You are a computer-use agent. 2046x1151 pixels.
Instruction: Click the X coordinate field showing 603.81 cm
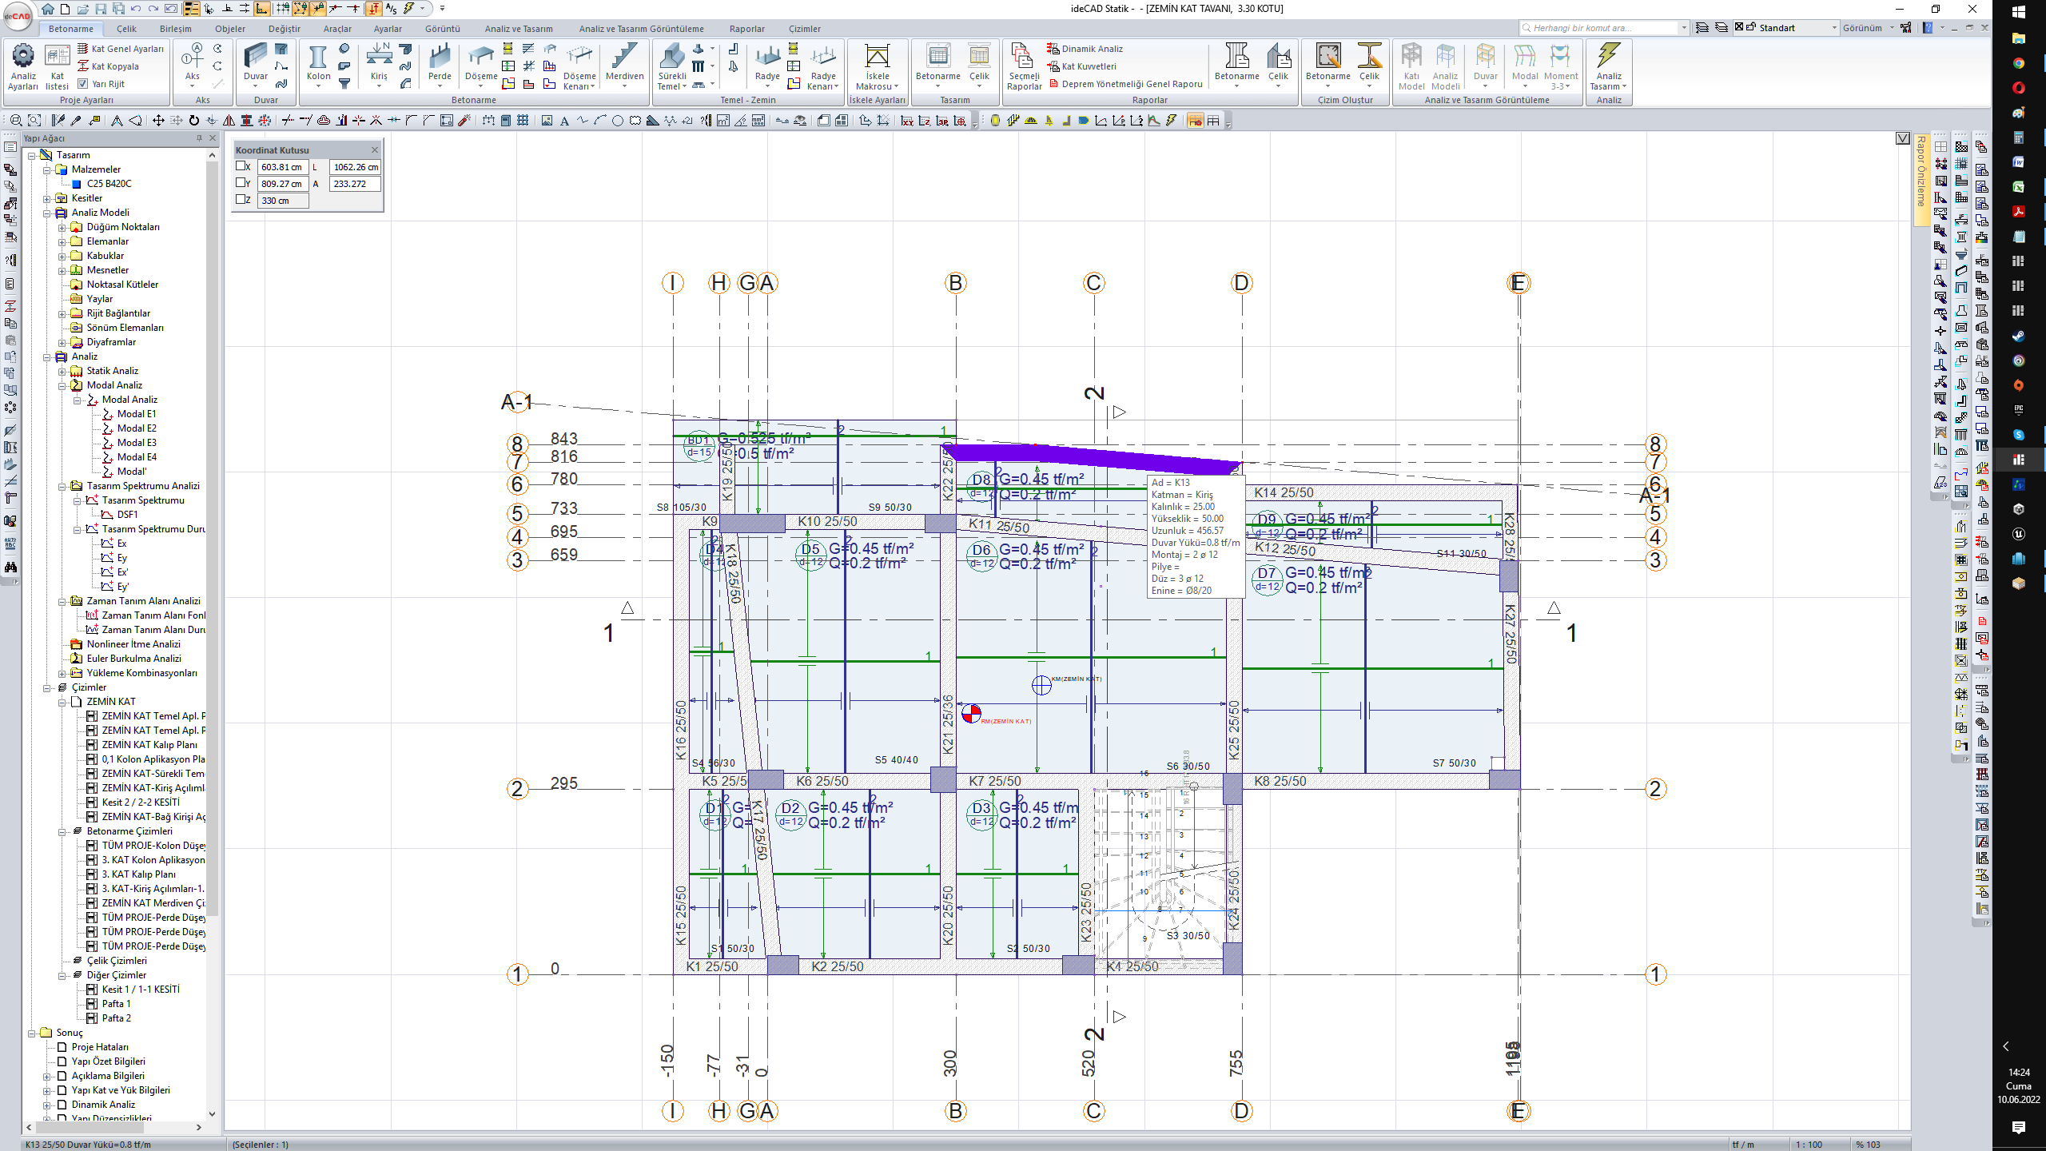(x=282, y=167)
